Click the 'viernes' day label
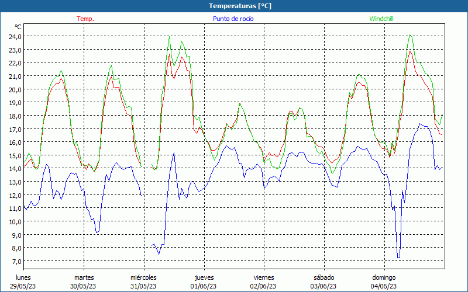Screen dimensions: 468x292 [x=264, y=278]
